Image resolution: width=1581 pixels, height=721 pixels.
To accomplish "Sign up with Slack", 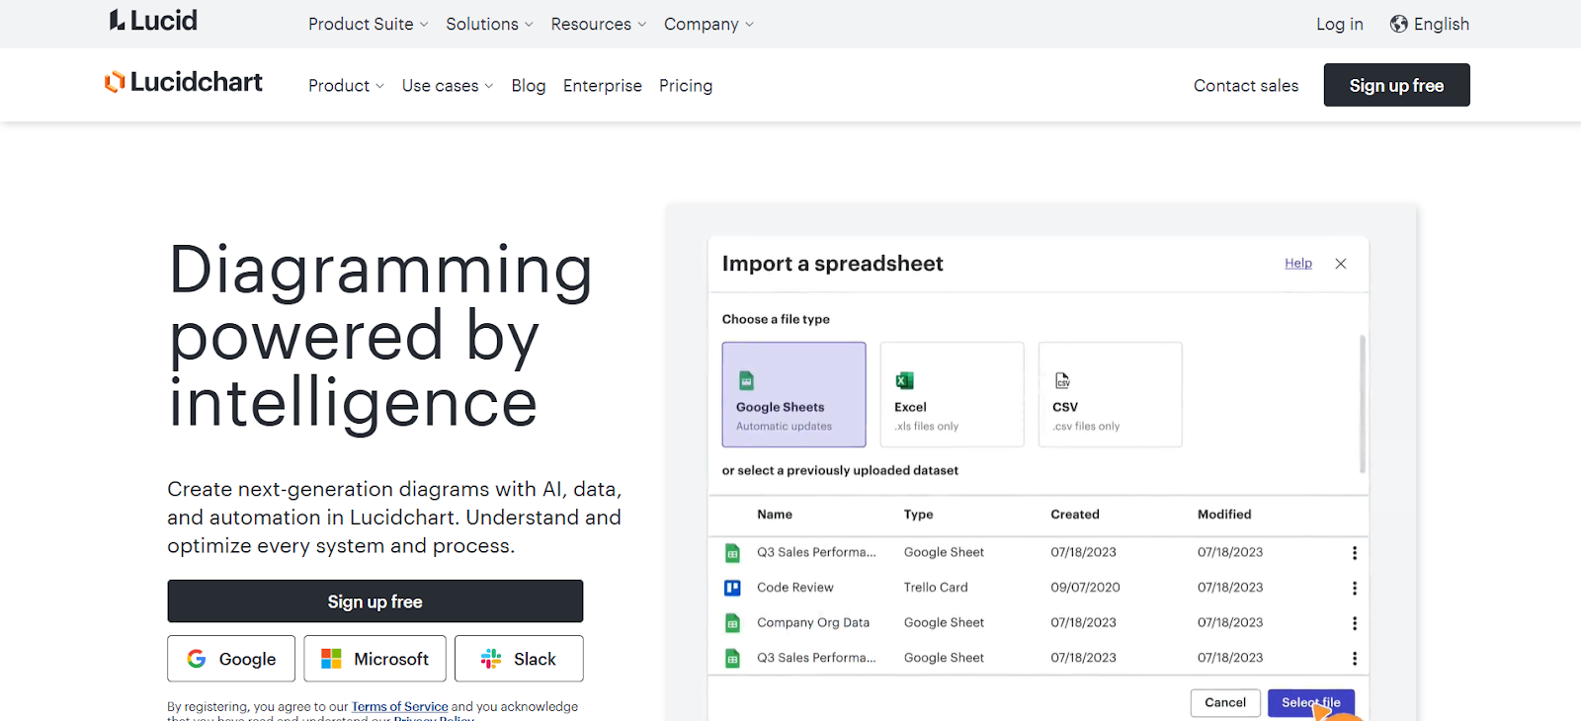I will pos(519,659).
